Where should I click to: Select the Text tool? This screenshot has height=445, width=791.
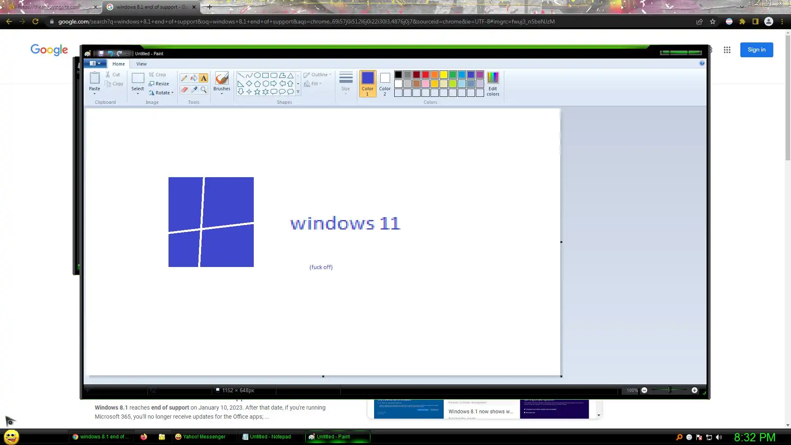[204, 78]
